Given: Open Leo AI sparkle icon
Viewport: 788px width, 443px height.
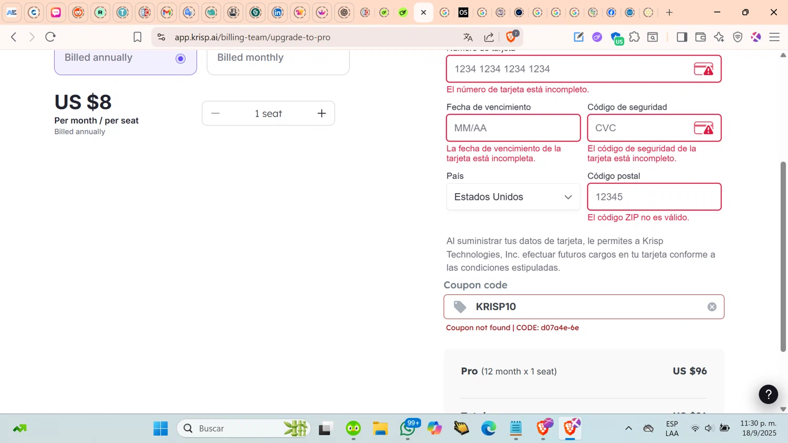Looking at the screenshot, I should tap(719, 37).
